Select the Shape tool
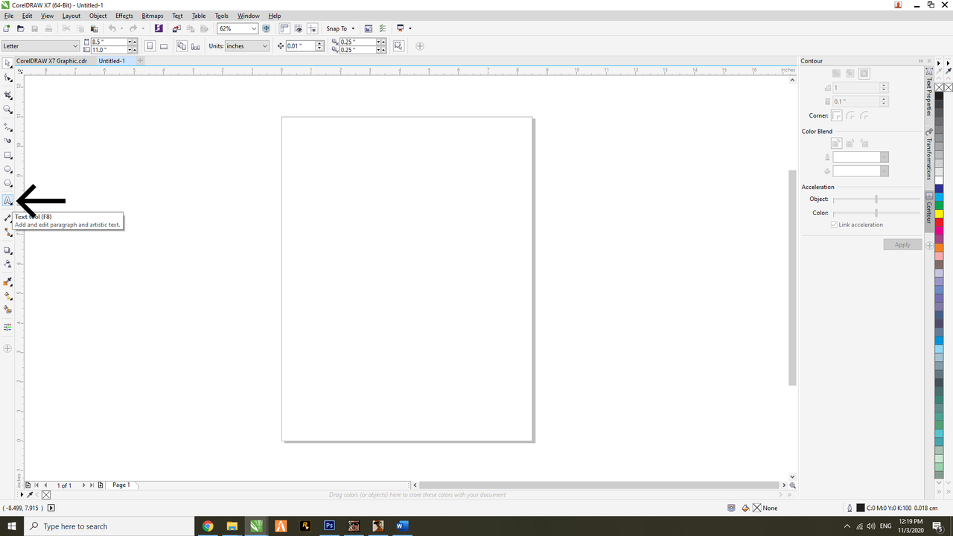The width and height of the screenshot is (953, 536). pos(7,77)
